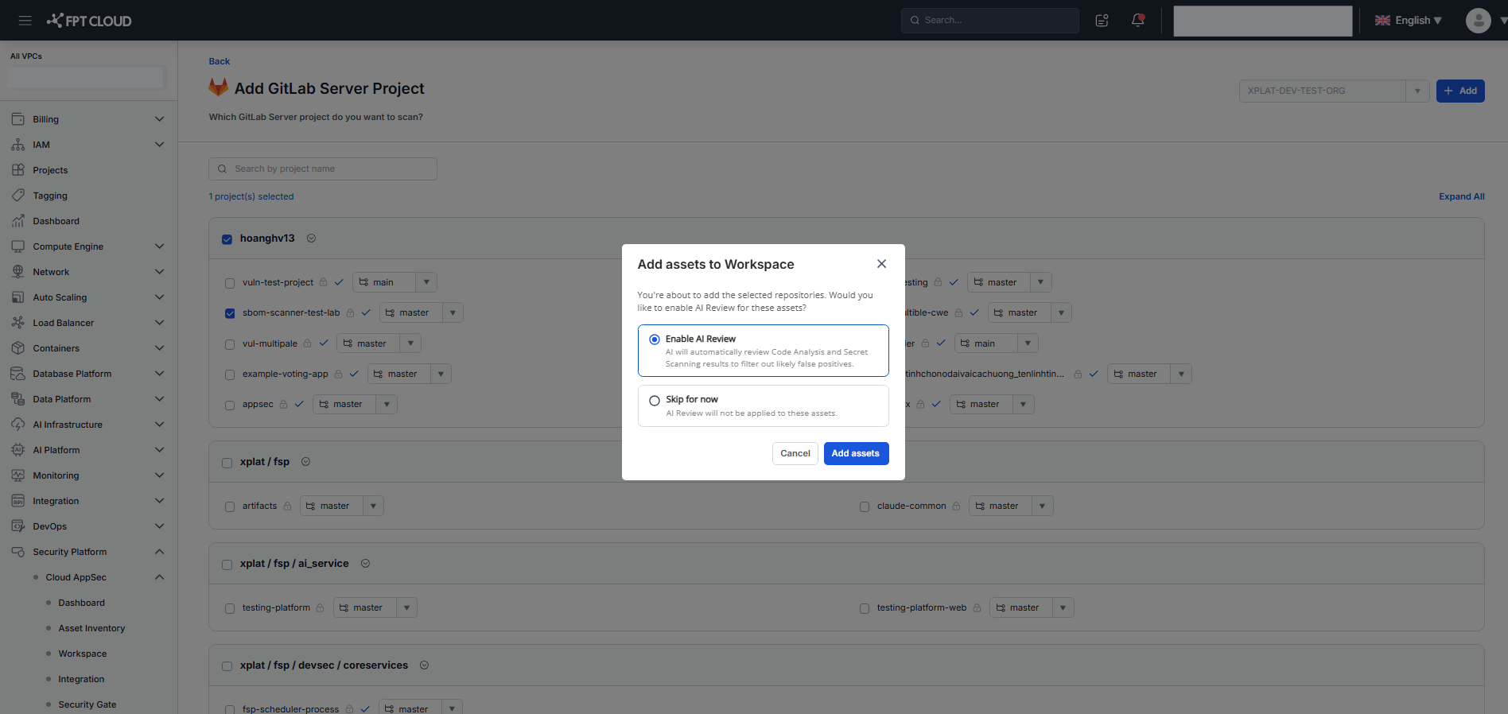1508x714 pixels.
Task: Click the Search by project name field
Action: [x=323, y=169]
